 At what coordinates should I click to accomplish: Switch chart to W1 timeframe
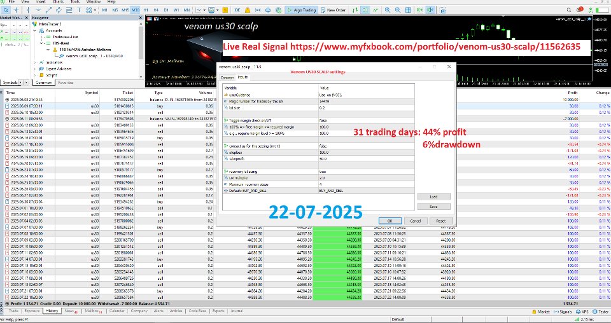click(176, 10)
